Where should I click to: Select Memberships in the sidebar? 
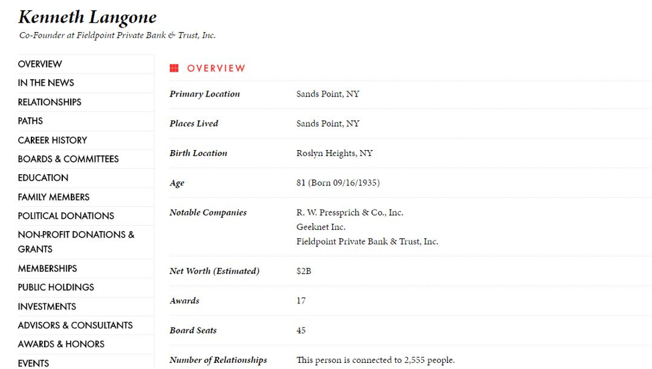(47, 269)
